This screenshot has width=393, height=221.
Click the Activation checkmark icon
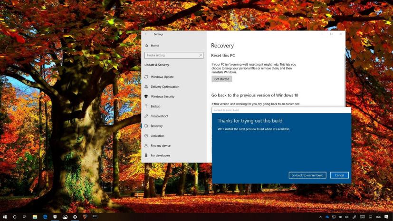pos(146,136)
